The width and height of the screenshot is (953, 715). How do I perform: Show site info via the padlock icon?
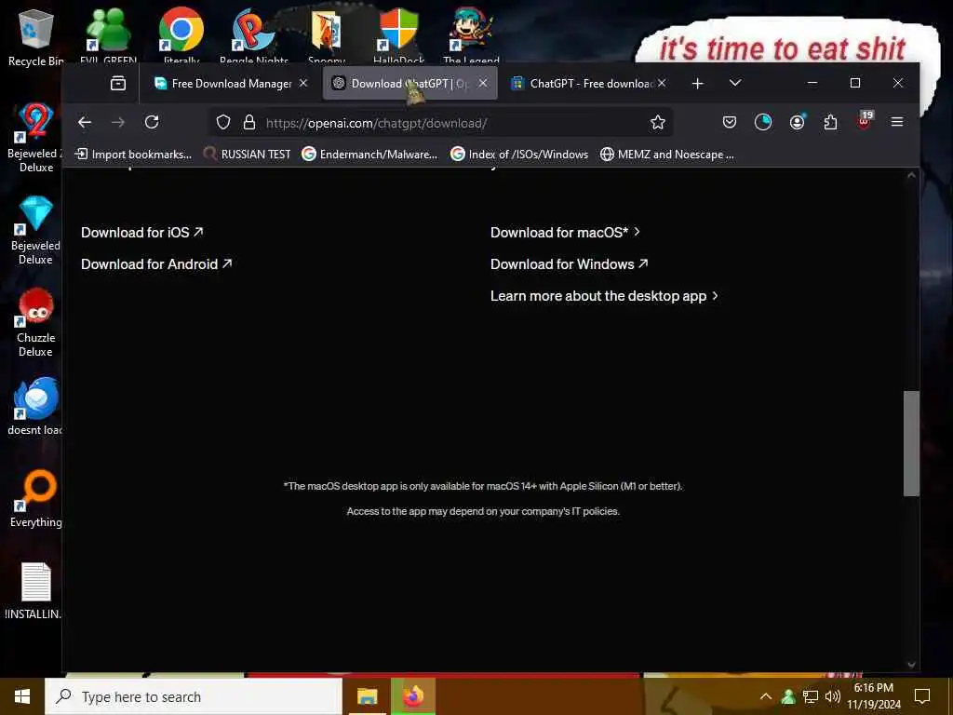249,123
